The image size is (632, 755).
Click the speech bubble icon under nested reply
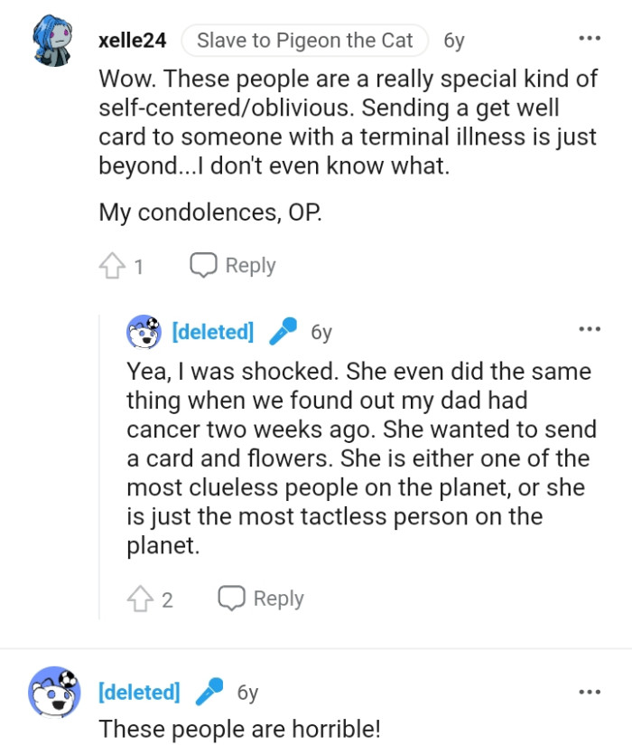click(x=232, y=599)
